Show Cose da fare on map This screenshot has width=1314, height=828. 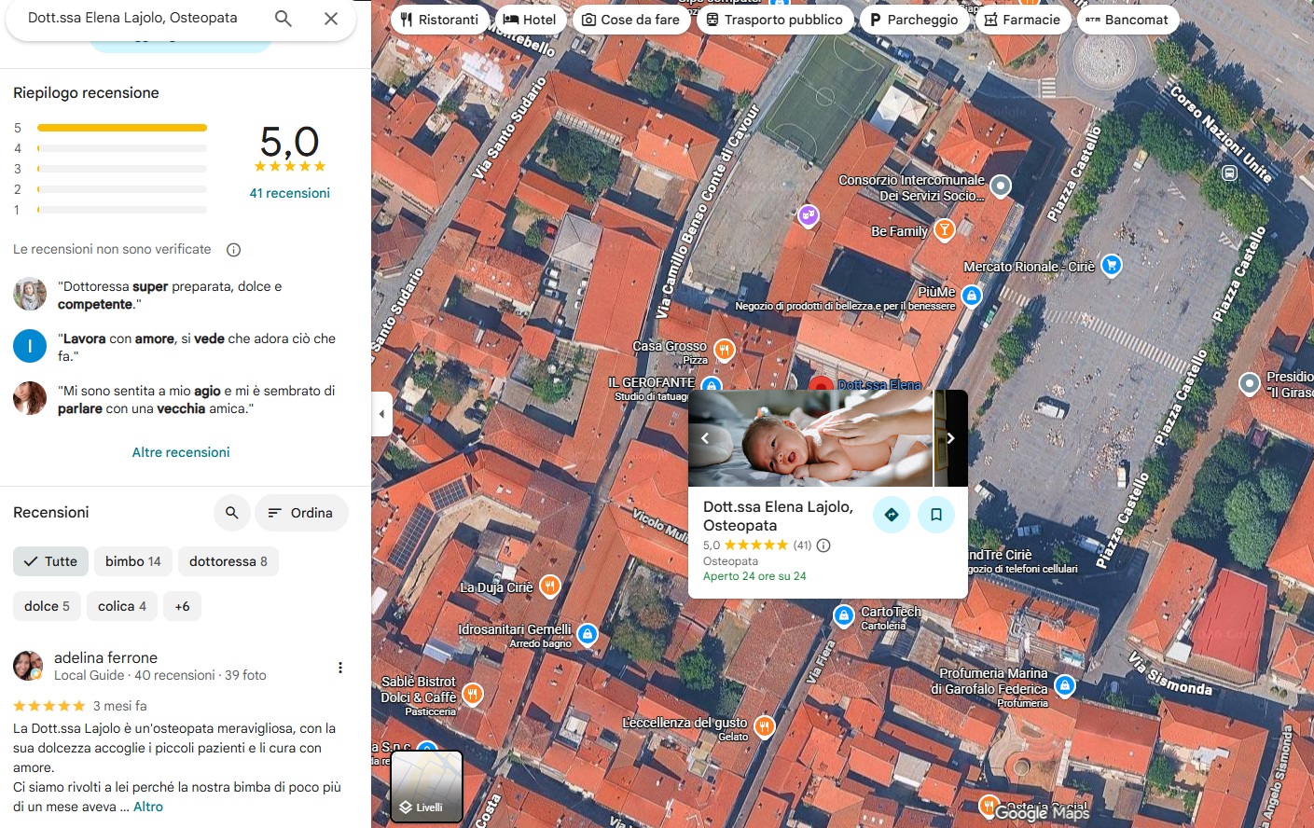(x=631, y=20)
